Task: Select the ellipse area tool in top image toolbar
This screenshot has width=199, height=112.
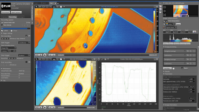Action: [x=47, y=6]
